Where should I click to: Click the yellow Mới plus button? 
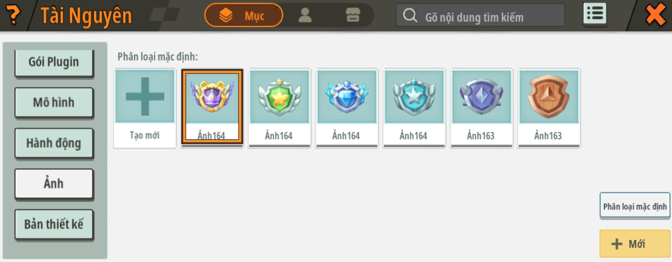point(635,243)
